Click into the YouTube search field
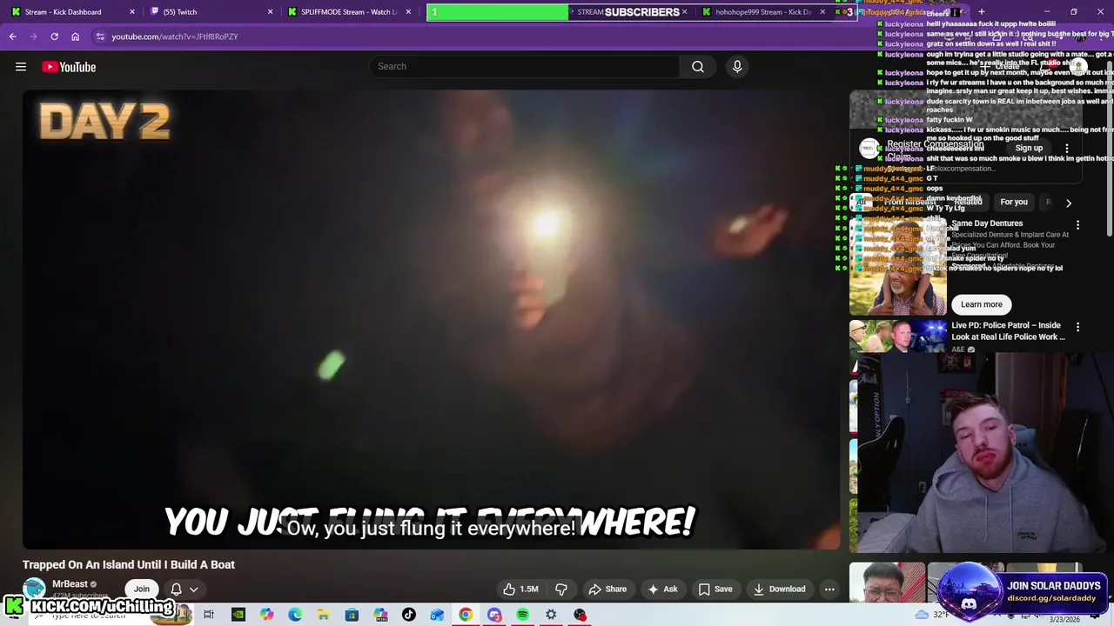The image size is (1114, 626). [x=524, y=67]
